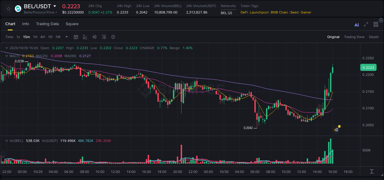Screen dimensions: 384x180
Task: Open the Launchpool token tag link
Action: coord(259,12)
